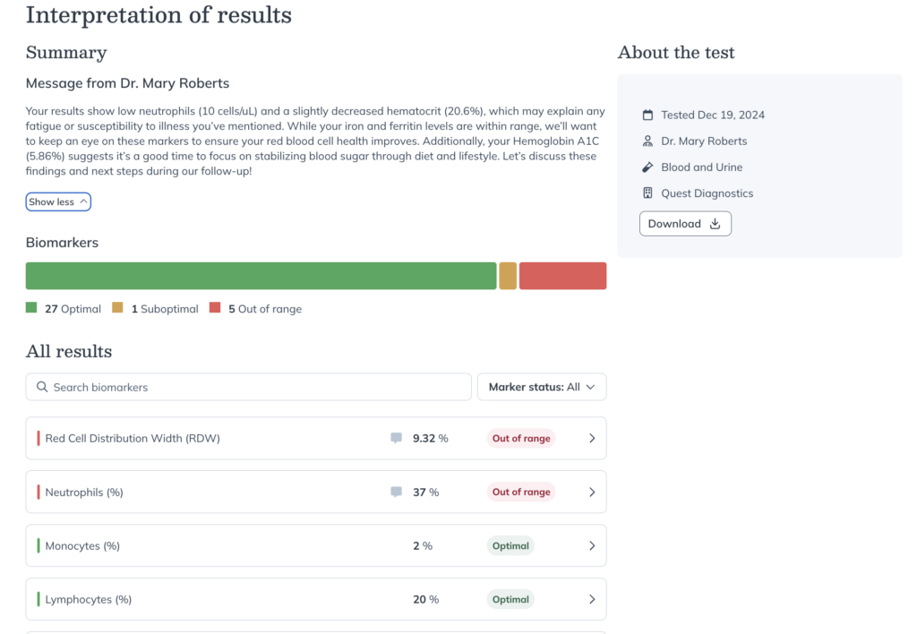The height and width of the screenshot is (634, 917).
Task: Download the test results report
Action: [x=685, y=224]
